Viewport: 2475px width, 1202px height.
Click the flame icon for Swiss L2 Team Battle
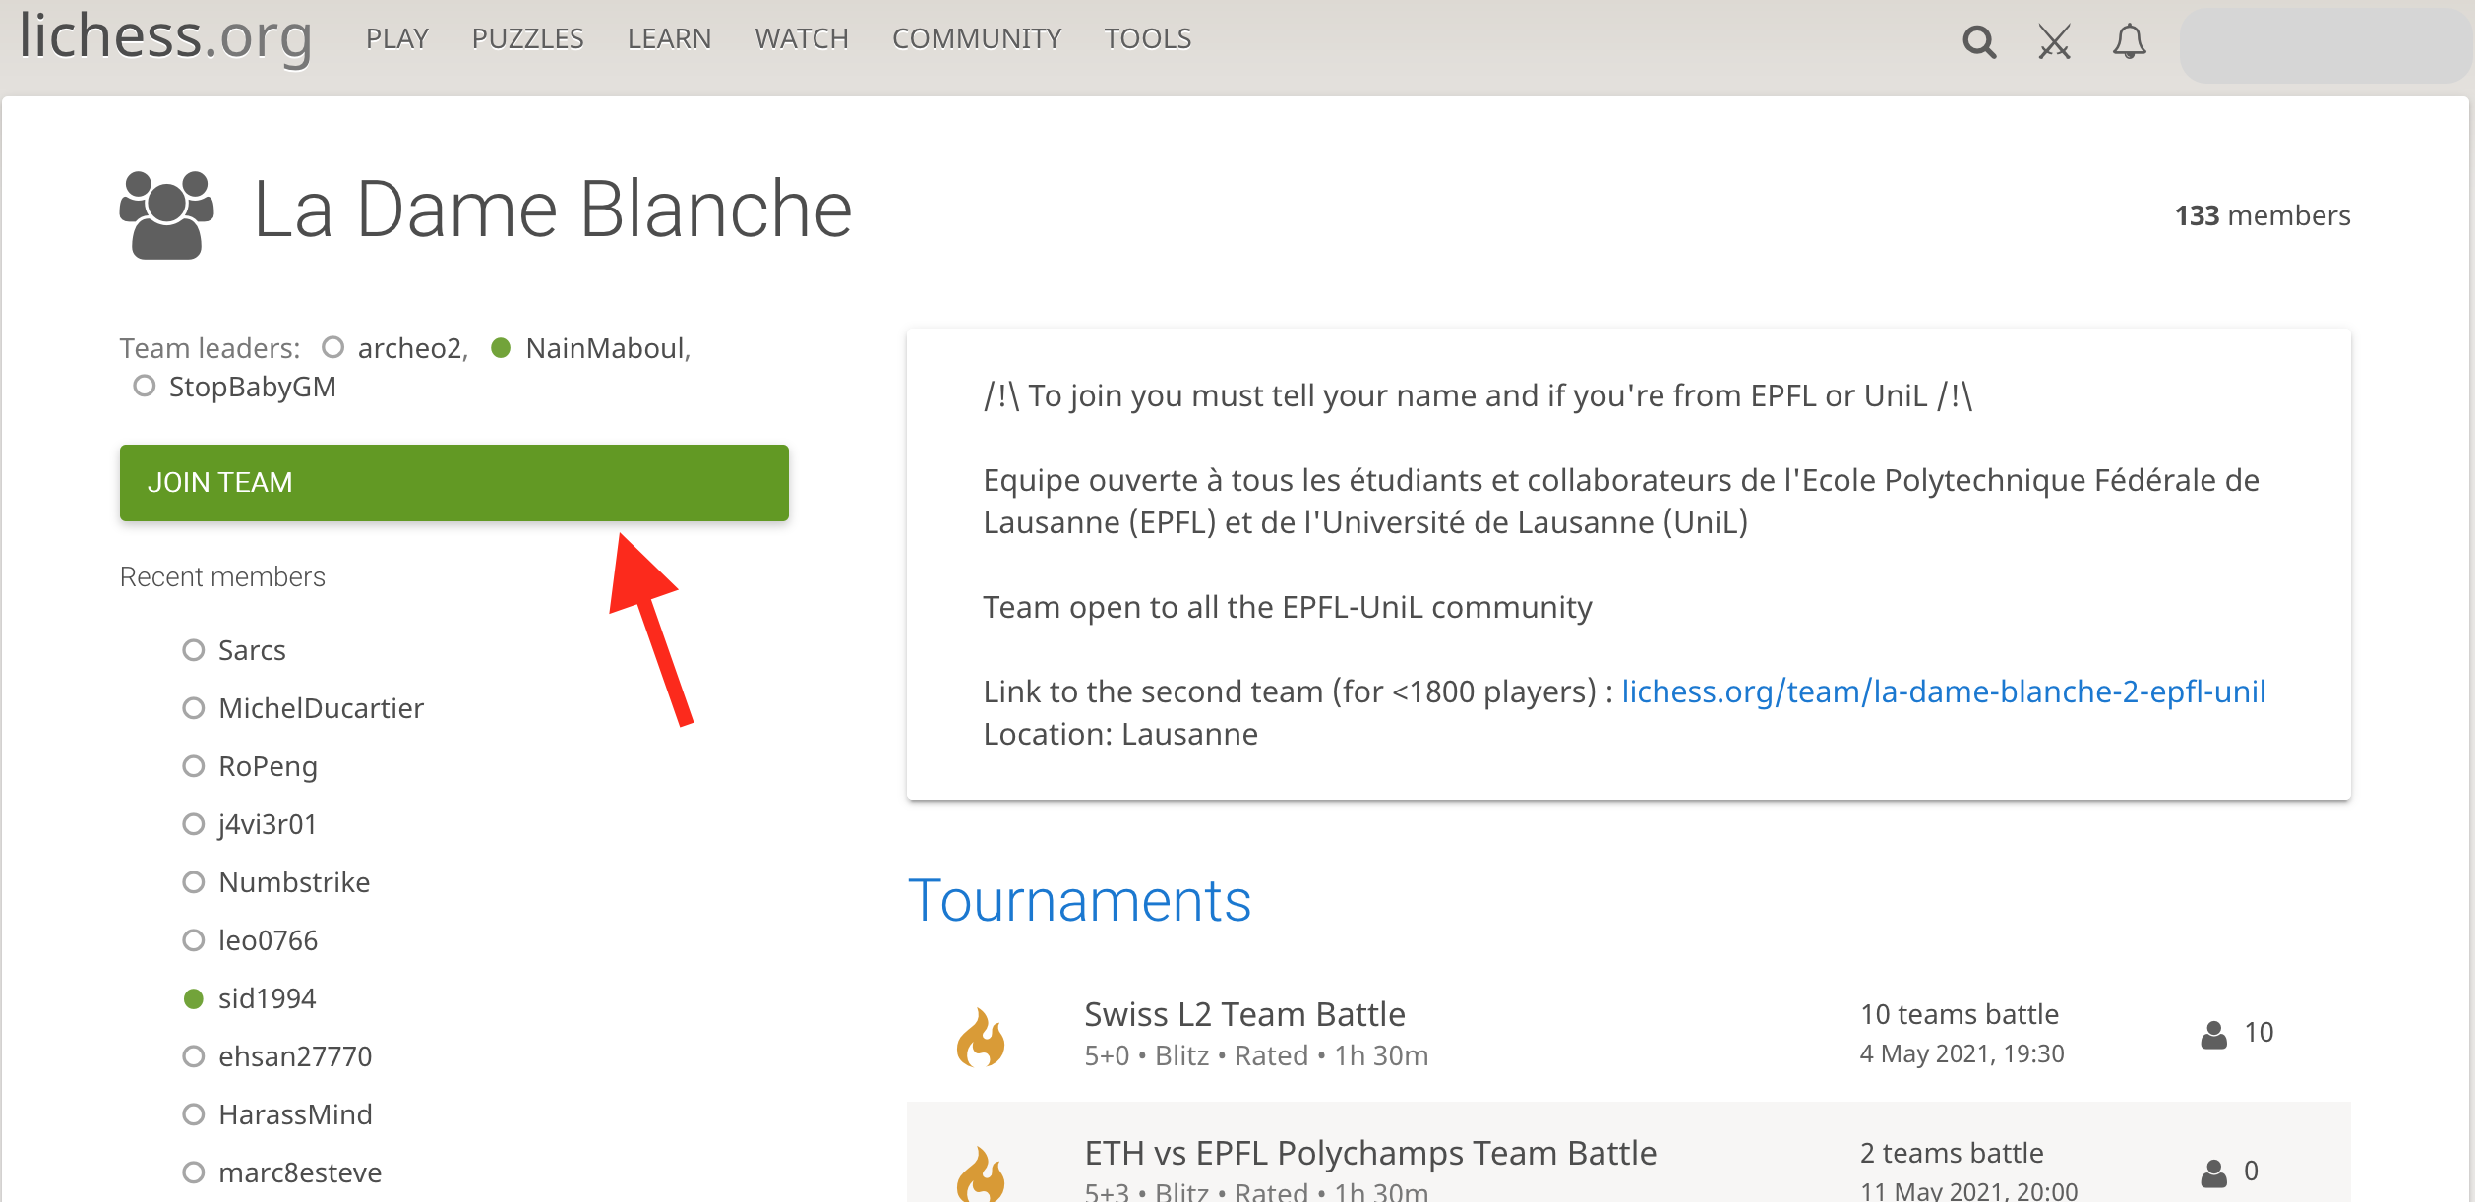click(x=981, y=1037)
